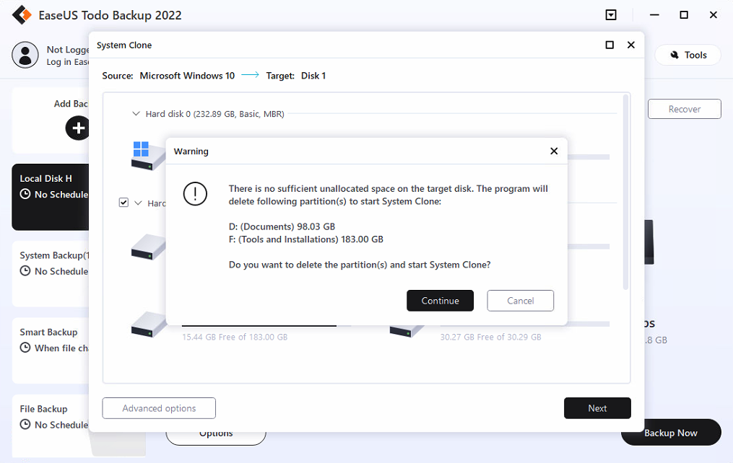Click the Recover button
Image resolution: width=733 pixels, height=463 pixels.
click(685, 109)
